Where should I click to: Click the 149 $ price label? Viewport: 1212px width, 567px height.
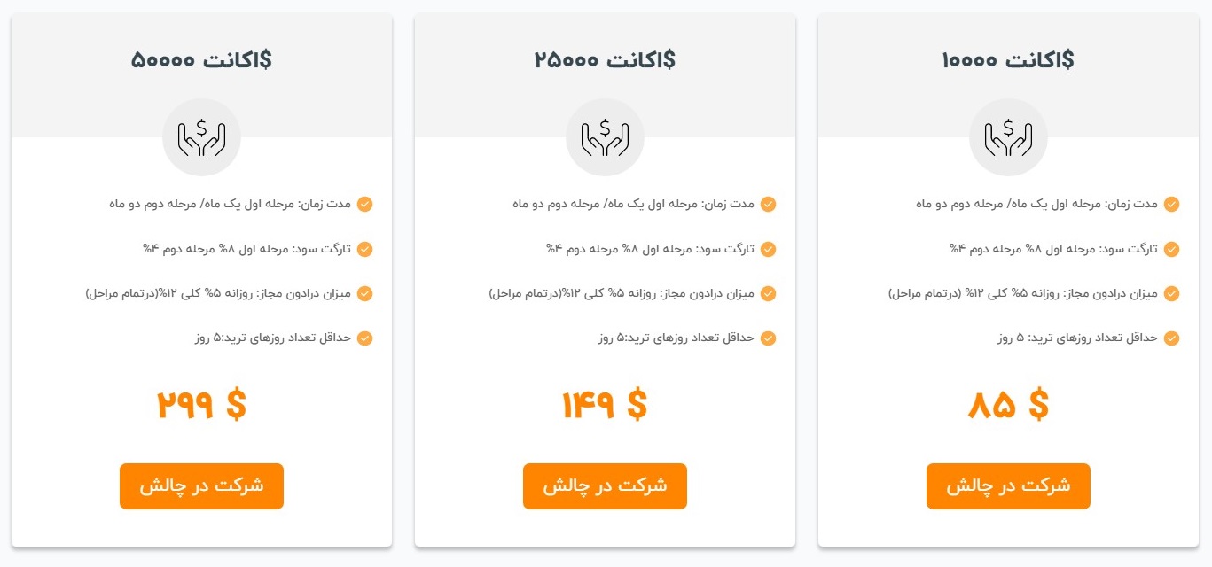coord(605,405)
